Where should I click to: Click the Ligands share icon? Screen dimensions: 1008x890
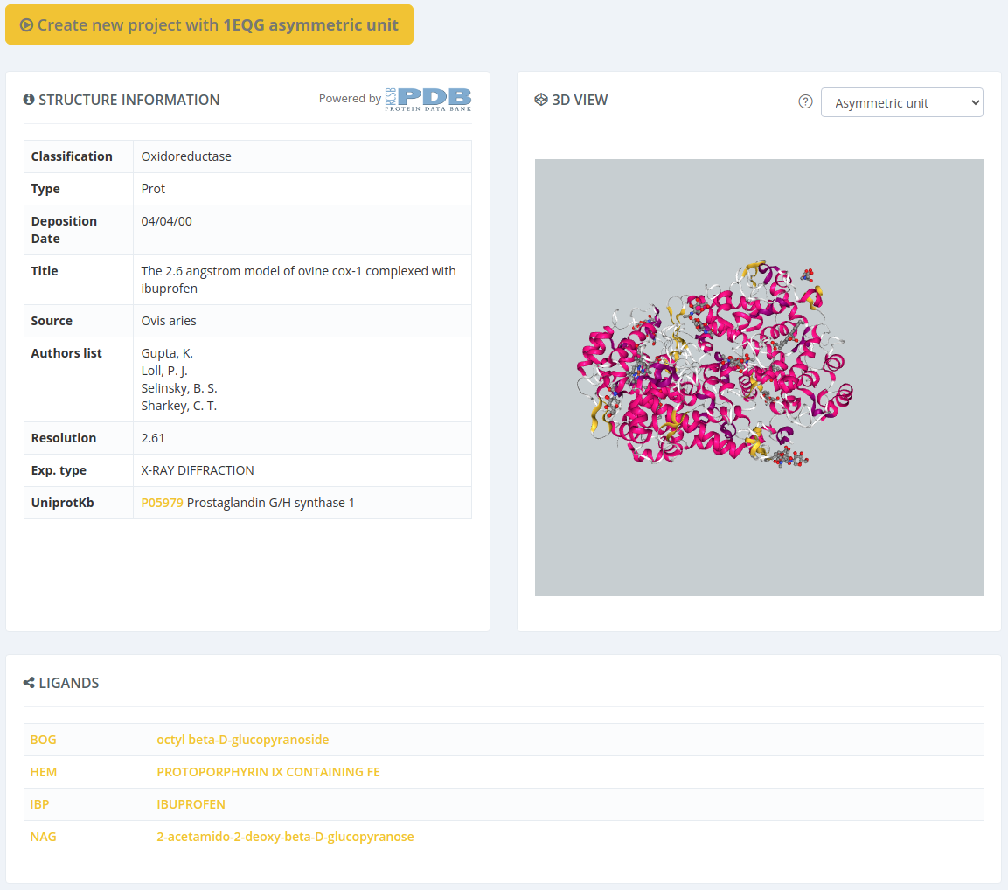29,683
